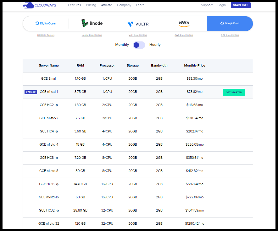Viewport: 278px width, 231px height.
Task: Click the $722.06/mo price
Action: (194, 197)
